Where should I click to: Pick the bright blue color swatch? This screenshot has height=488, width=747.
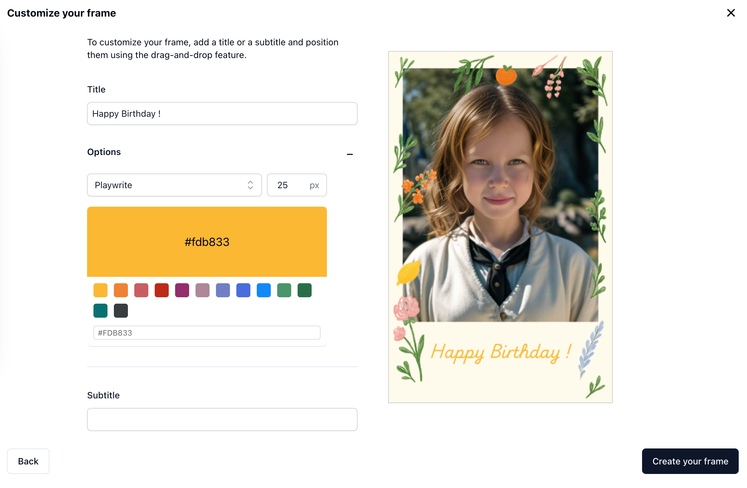point(264,290)
